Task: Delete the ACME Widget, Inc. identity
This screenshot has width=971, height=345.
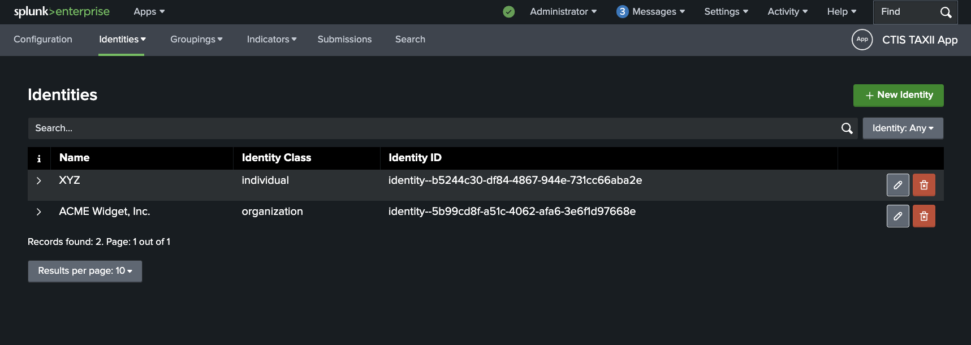Action: pos(923,216)
